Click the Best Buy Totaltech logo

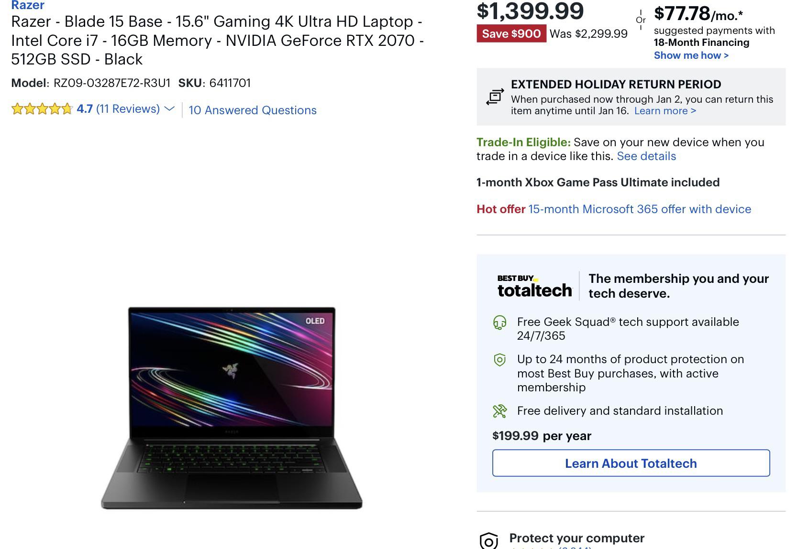(x=535, y=285)
